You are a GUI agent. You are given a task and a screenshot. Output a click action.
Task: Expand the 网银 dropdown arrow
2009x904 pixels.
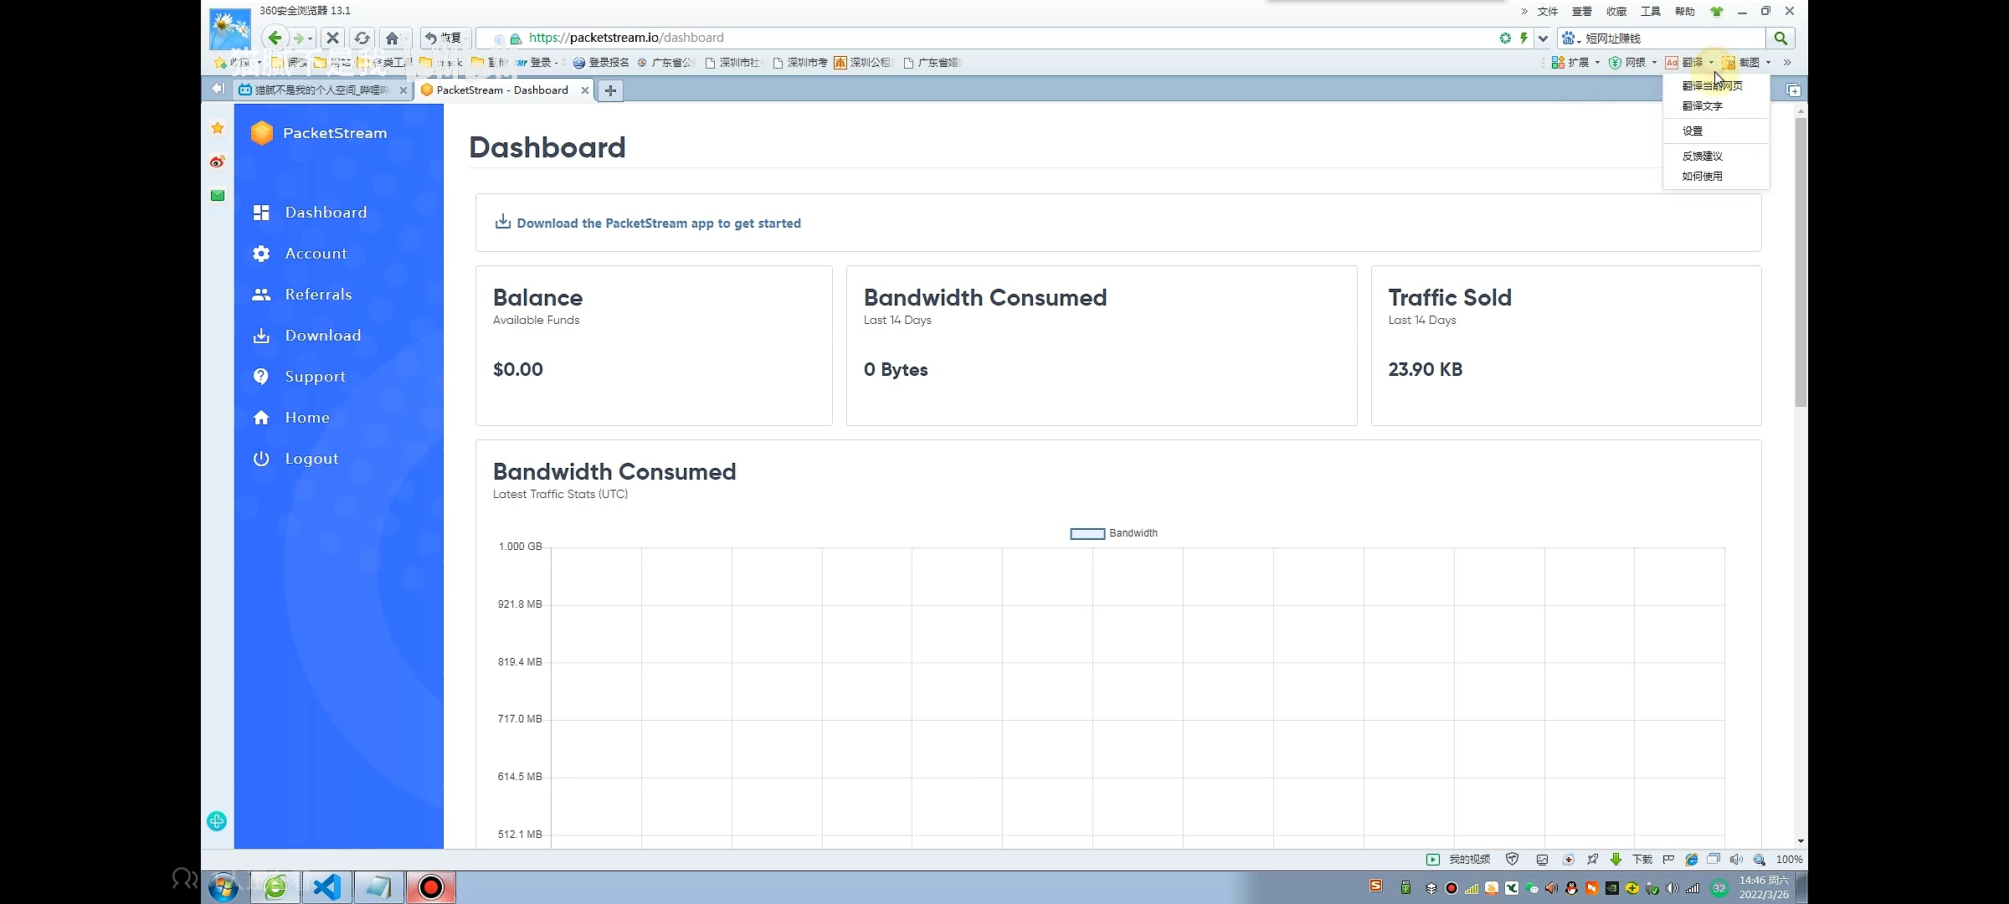coord(1654,63)
